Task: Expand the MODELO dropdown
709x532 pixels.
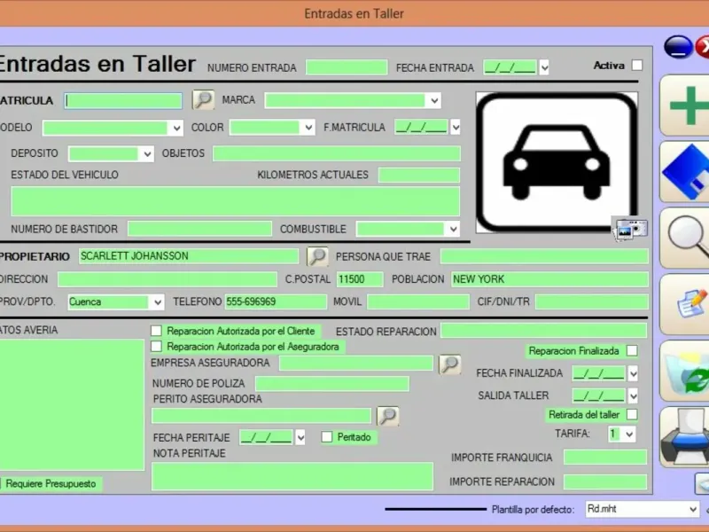Action: click(176, 128)
